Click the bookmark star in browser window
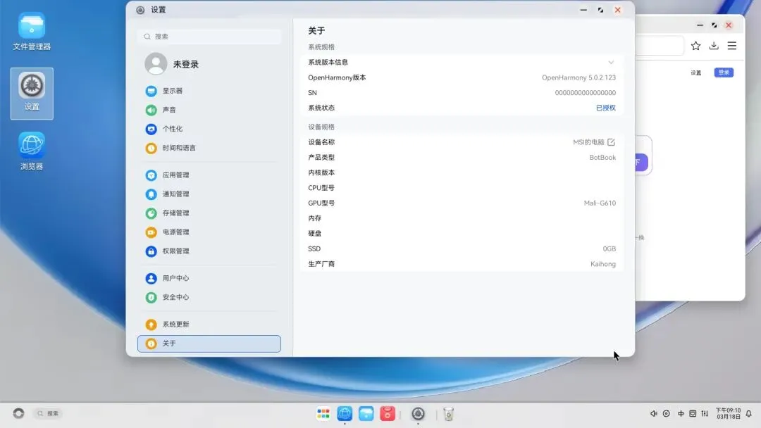The image size is (761, 428). point(695,46)
